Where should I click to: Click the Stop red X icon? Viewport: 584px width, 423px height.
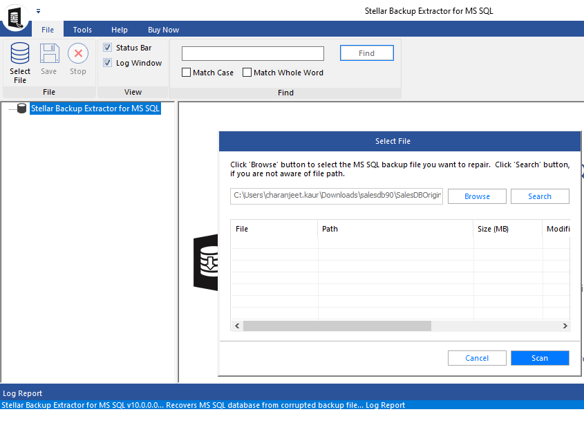click(78, 53)
